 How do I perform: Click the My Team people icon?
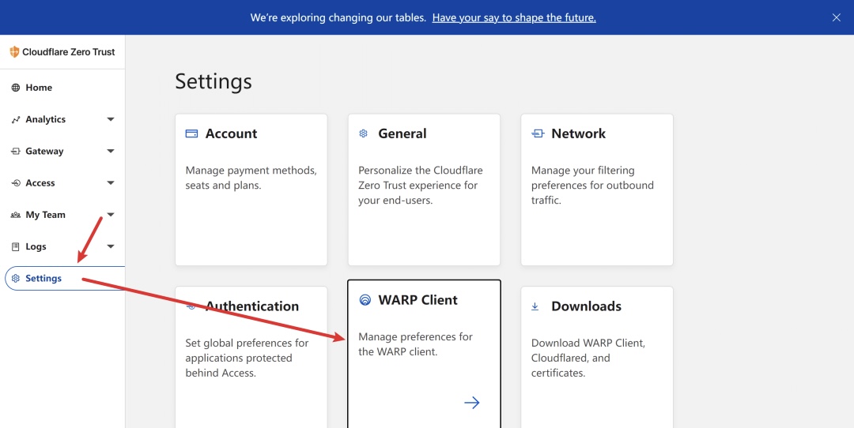click(15, 215)
